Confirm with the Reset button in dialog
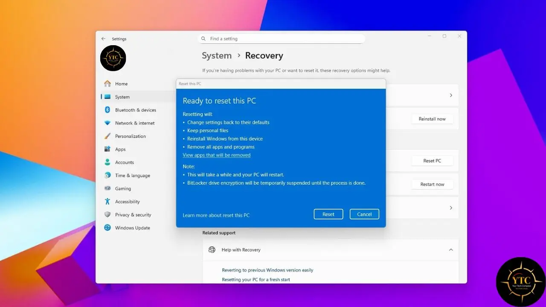The width and height of the screenshot is (546, 307). point(328,214)
